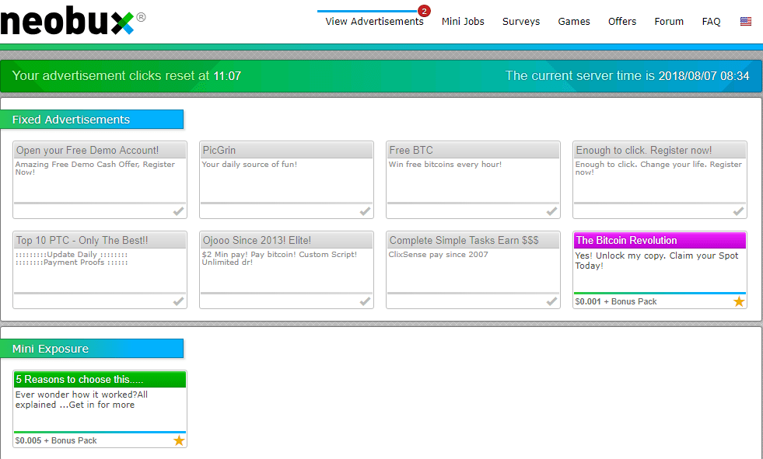This screenshot has height=459, width=763.
Task: Open the US flag language selector
Action: tap(745, 22)
